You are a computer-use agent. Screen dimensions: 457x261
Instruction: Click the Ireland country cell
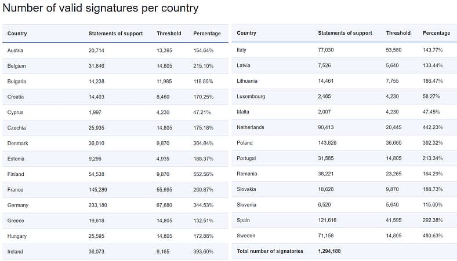coord(15,252)
